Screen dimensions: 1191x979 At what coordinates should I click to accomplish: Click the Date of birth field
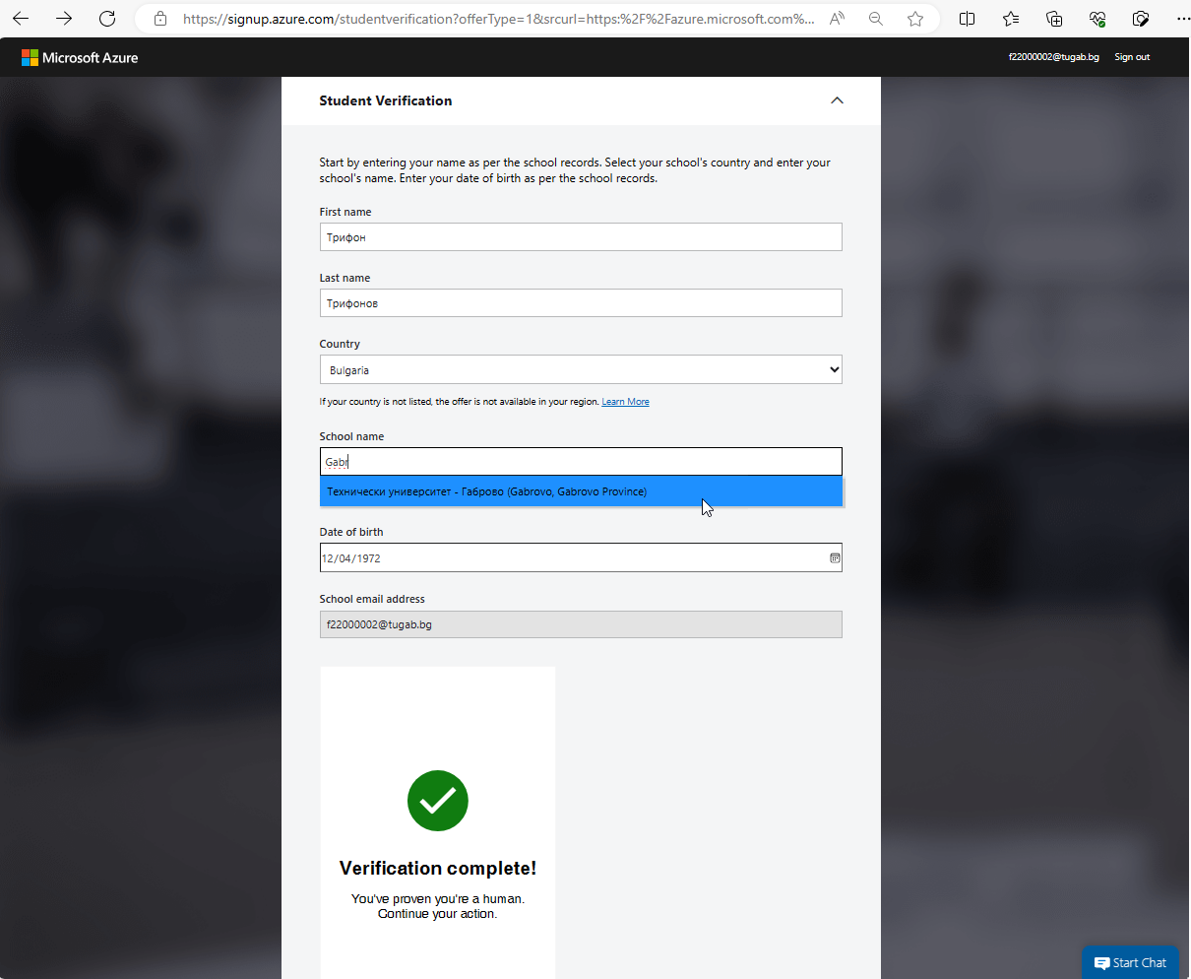(581, 557)
